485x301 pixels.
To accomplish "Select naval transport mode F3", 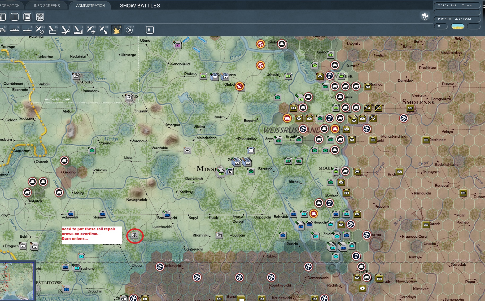I will [x=15, y=30].
